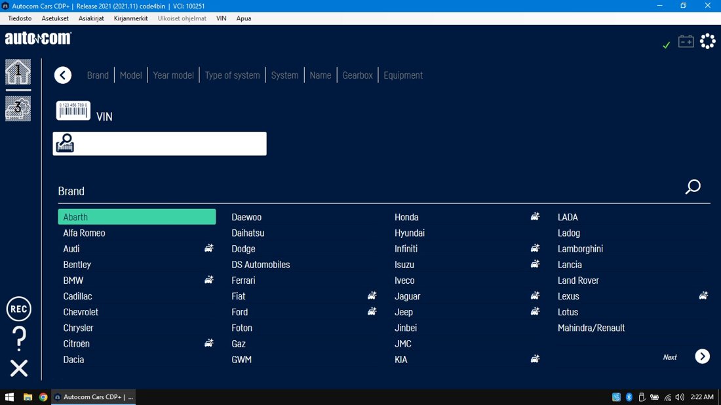Select the Land Rover brand
The width and height of the screenshot is (721, 405).
coord(579,280)
